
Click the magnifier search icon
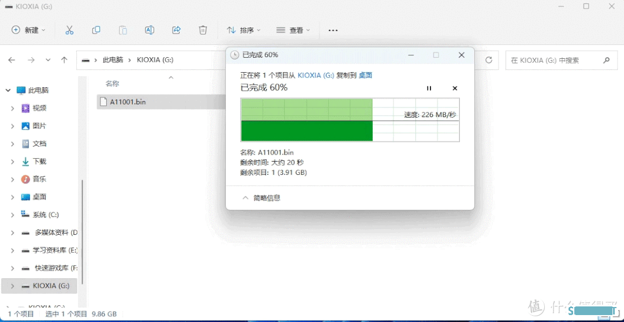tap(606, 60)
